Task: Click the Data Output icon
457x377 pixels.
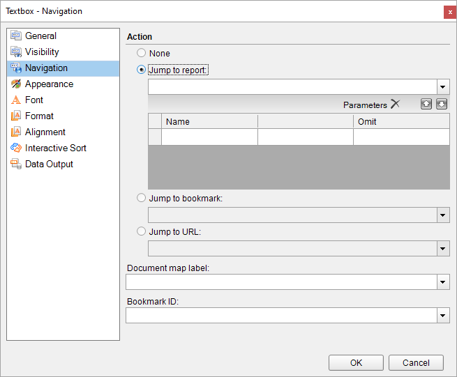Action: coord(16,164)
